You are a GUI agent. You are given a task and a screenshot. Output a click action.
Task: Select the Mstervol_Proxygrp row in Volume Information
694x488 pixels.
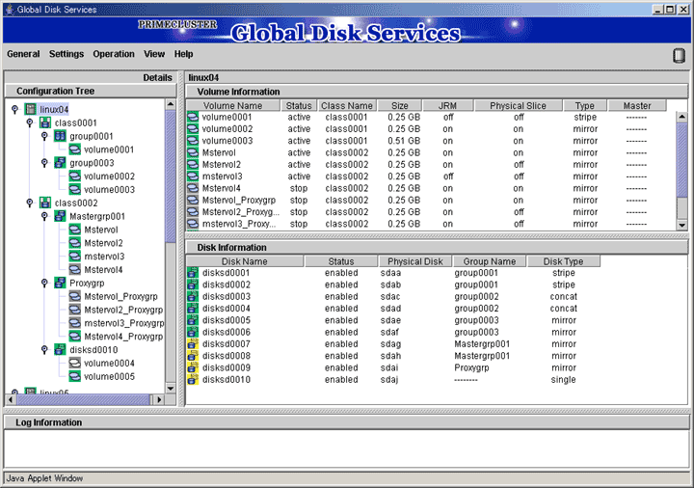coord(431,201)
